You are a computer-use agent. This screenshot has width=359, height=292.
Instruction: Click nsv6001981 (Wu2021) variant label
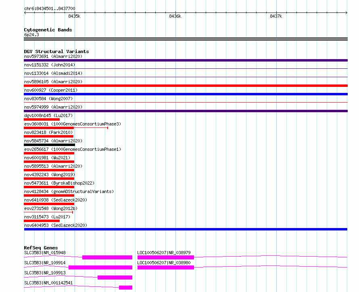coord(47,158)
